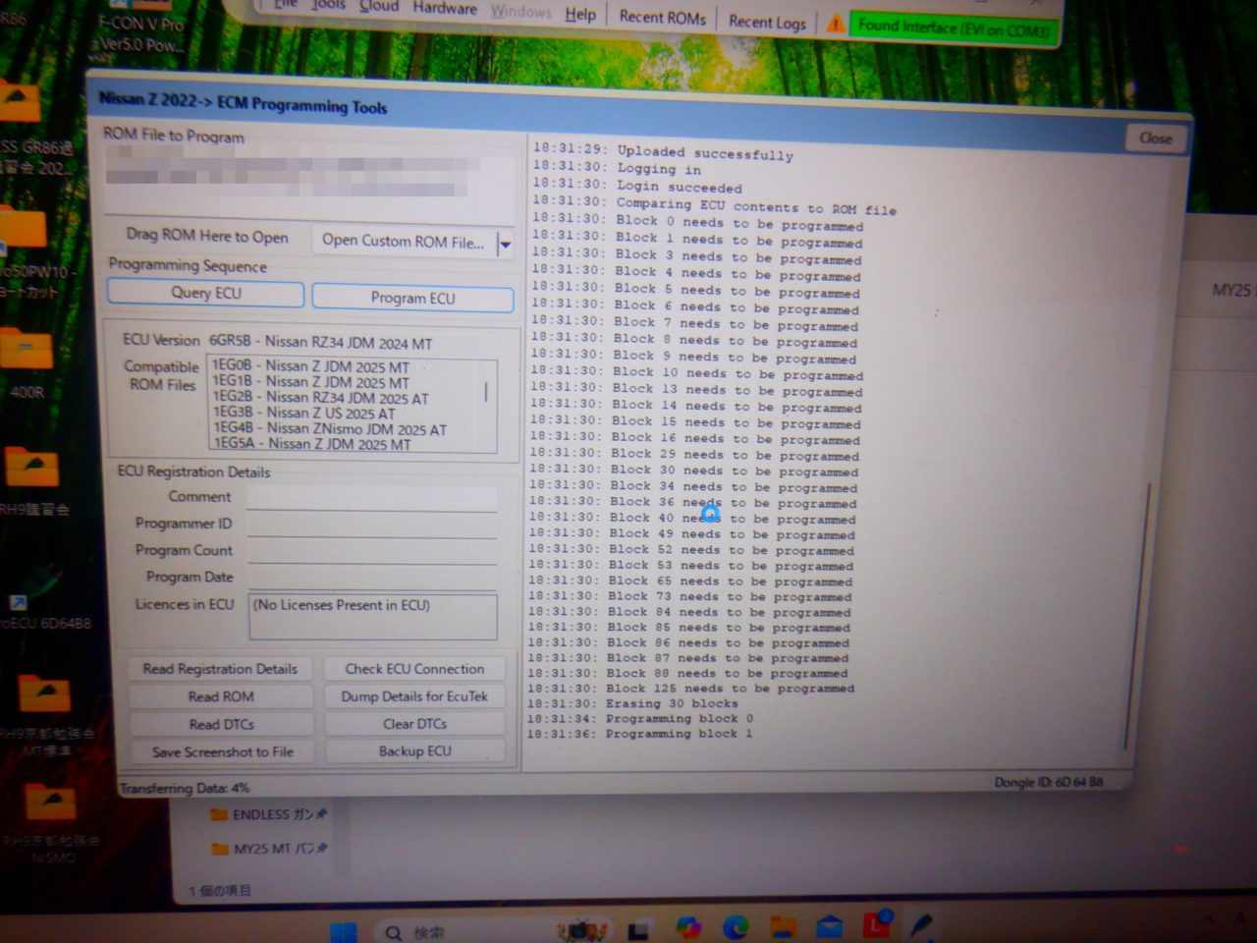The width and height of the screenshot is (1257, 943).
Task: Open Mail app from taskbar
Action: [x=830, y=926]
